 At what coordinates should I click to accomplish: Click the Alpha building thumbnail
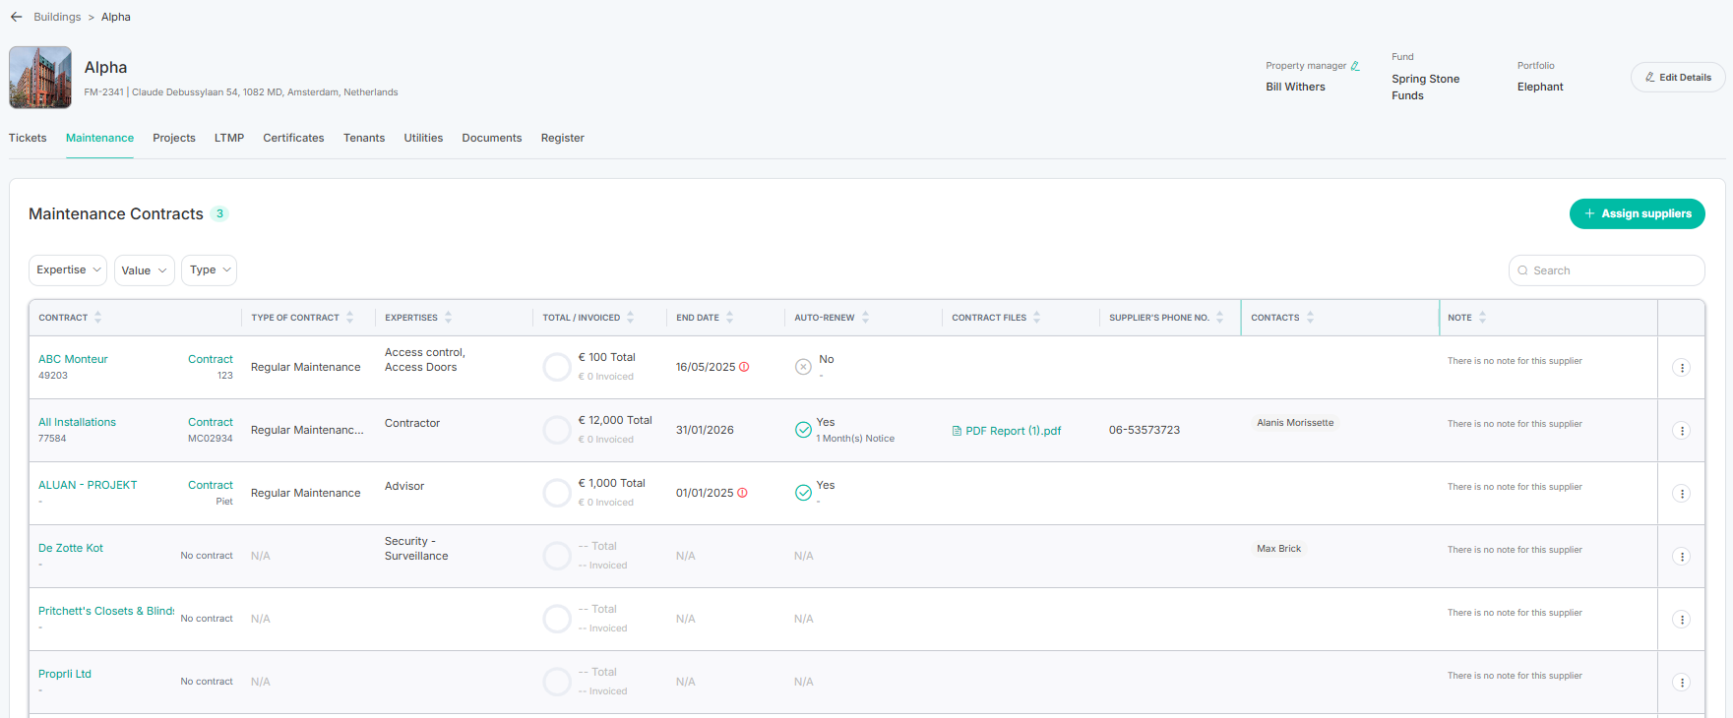(x=40, y=78)
